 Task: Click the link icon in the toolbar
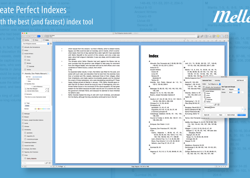point(202,36)
